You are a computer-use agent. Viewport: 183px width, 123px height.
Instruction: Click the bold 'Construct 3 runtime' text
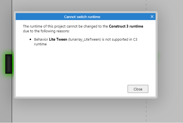point(126,26)
